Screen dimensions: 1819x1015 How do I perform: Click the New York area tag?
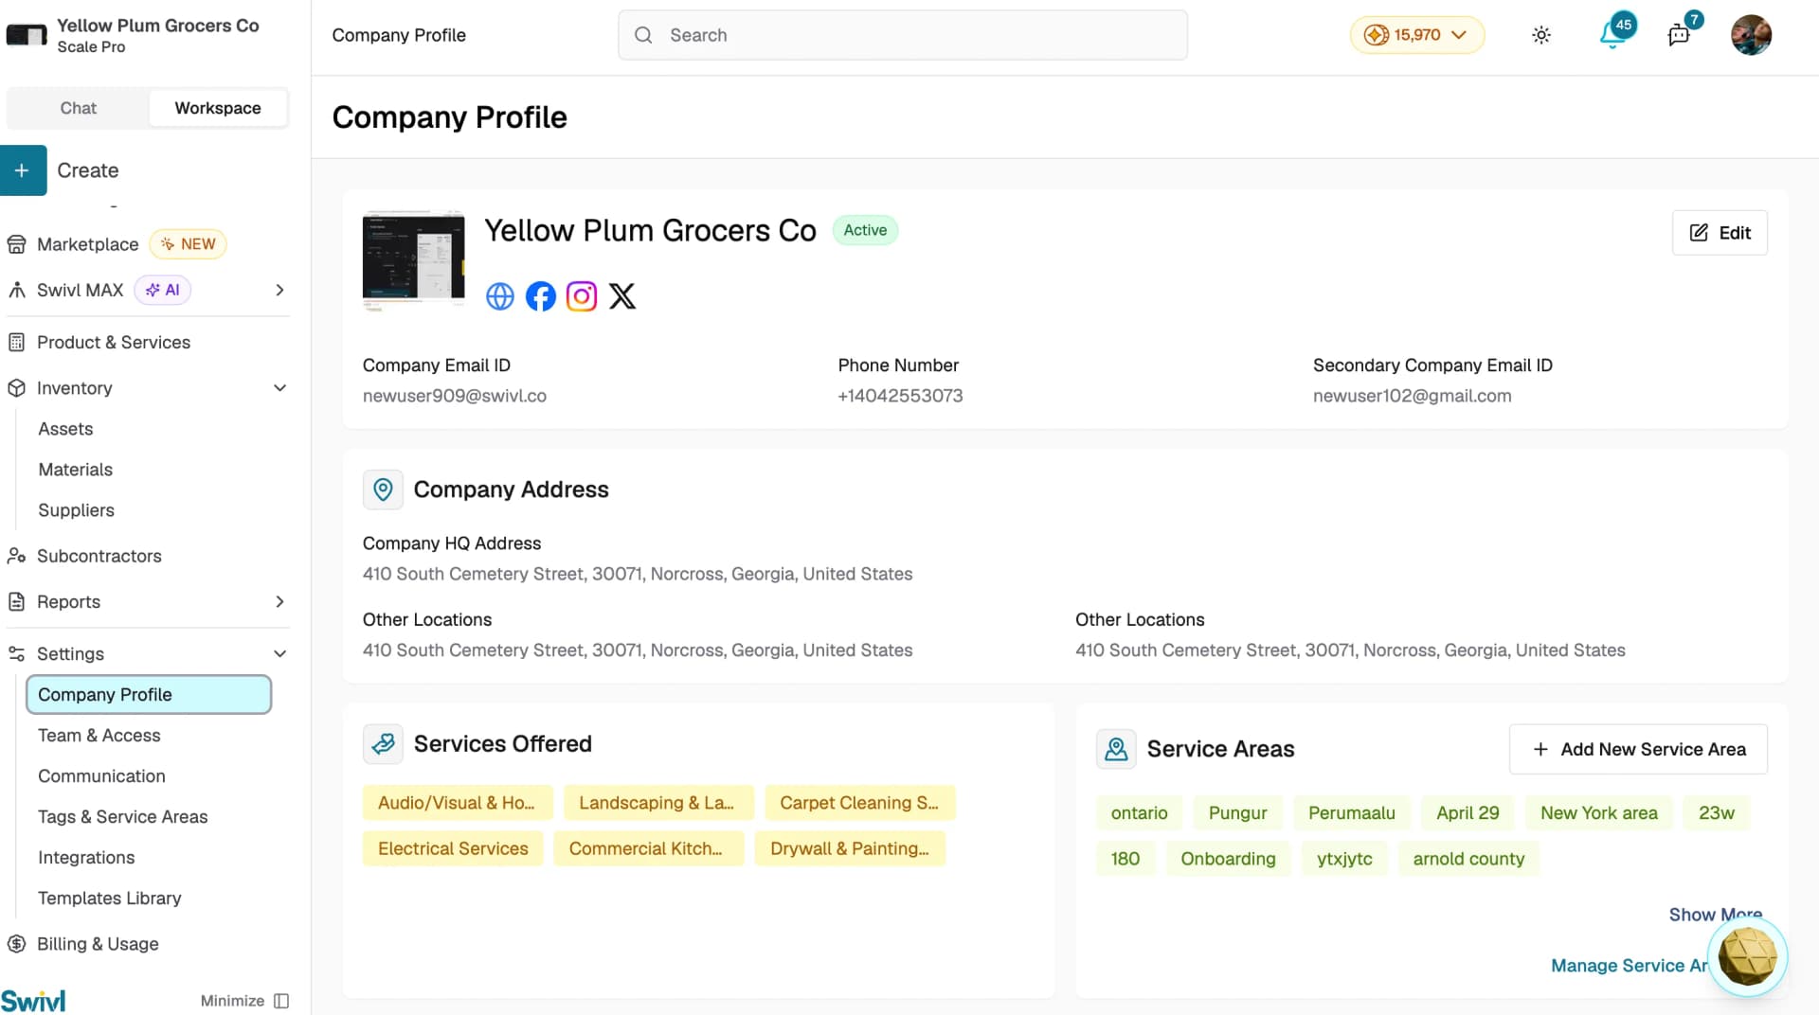(x=1598, y=813)
